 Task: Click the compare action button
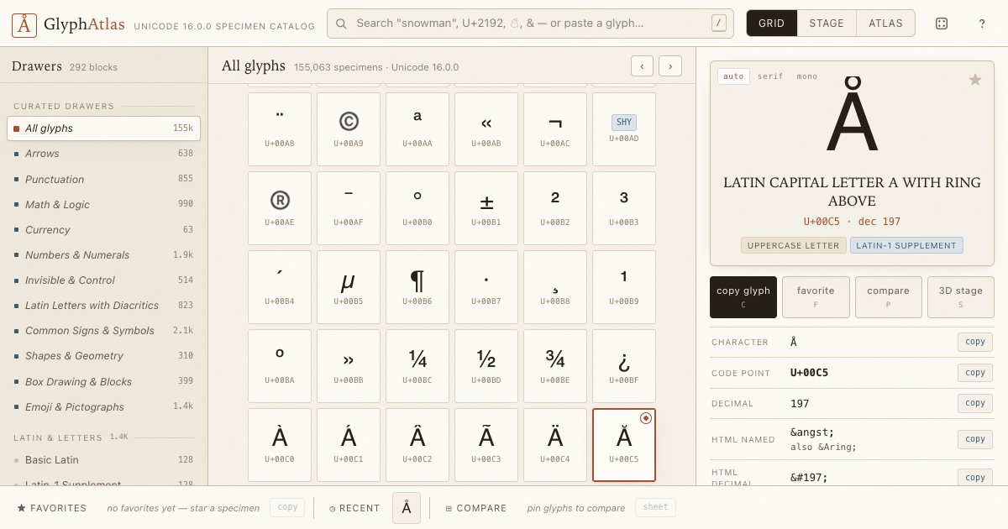click(x=889, y=297)
